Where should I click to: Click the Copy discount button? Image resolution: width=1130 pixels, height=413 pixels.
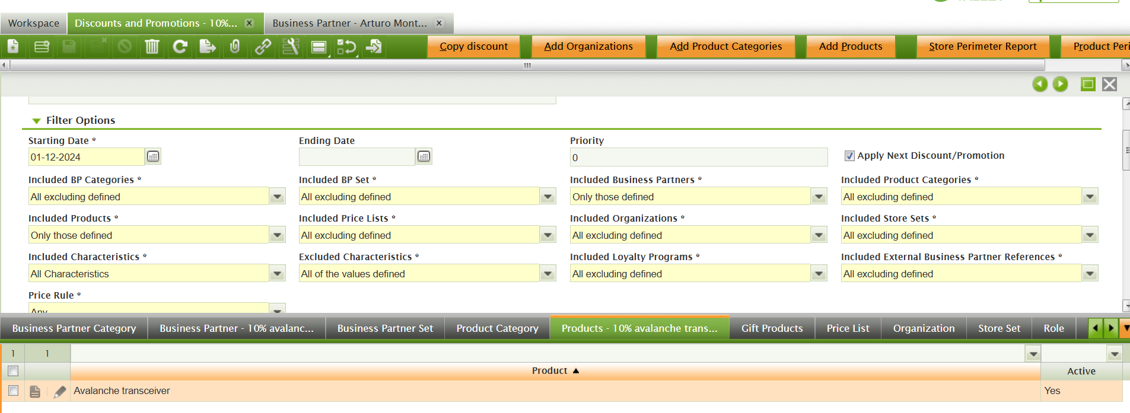[473, 46]
